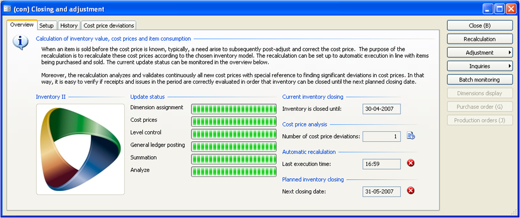Click the Inventory II logo image
Image resolution: width=520 pixels, height=218 pixels.
(80, 149)
